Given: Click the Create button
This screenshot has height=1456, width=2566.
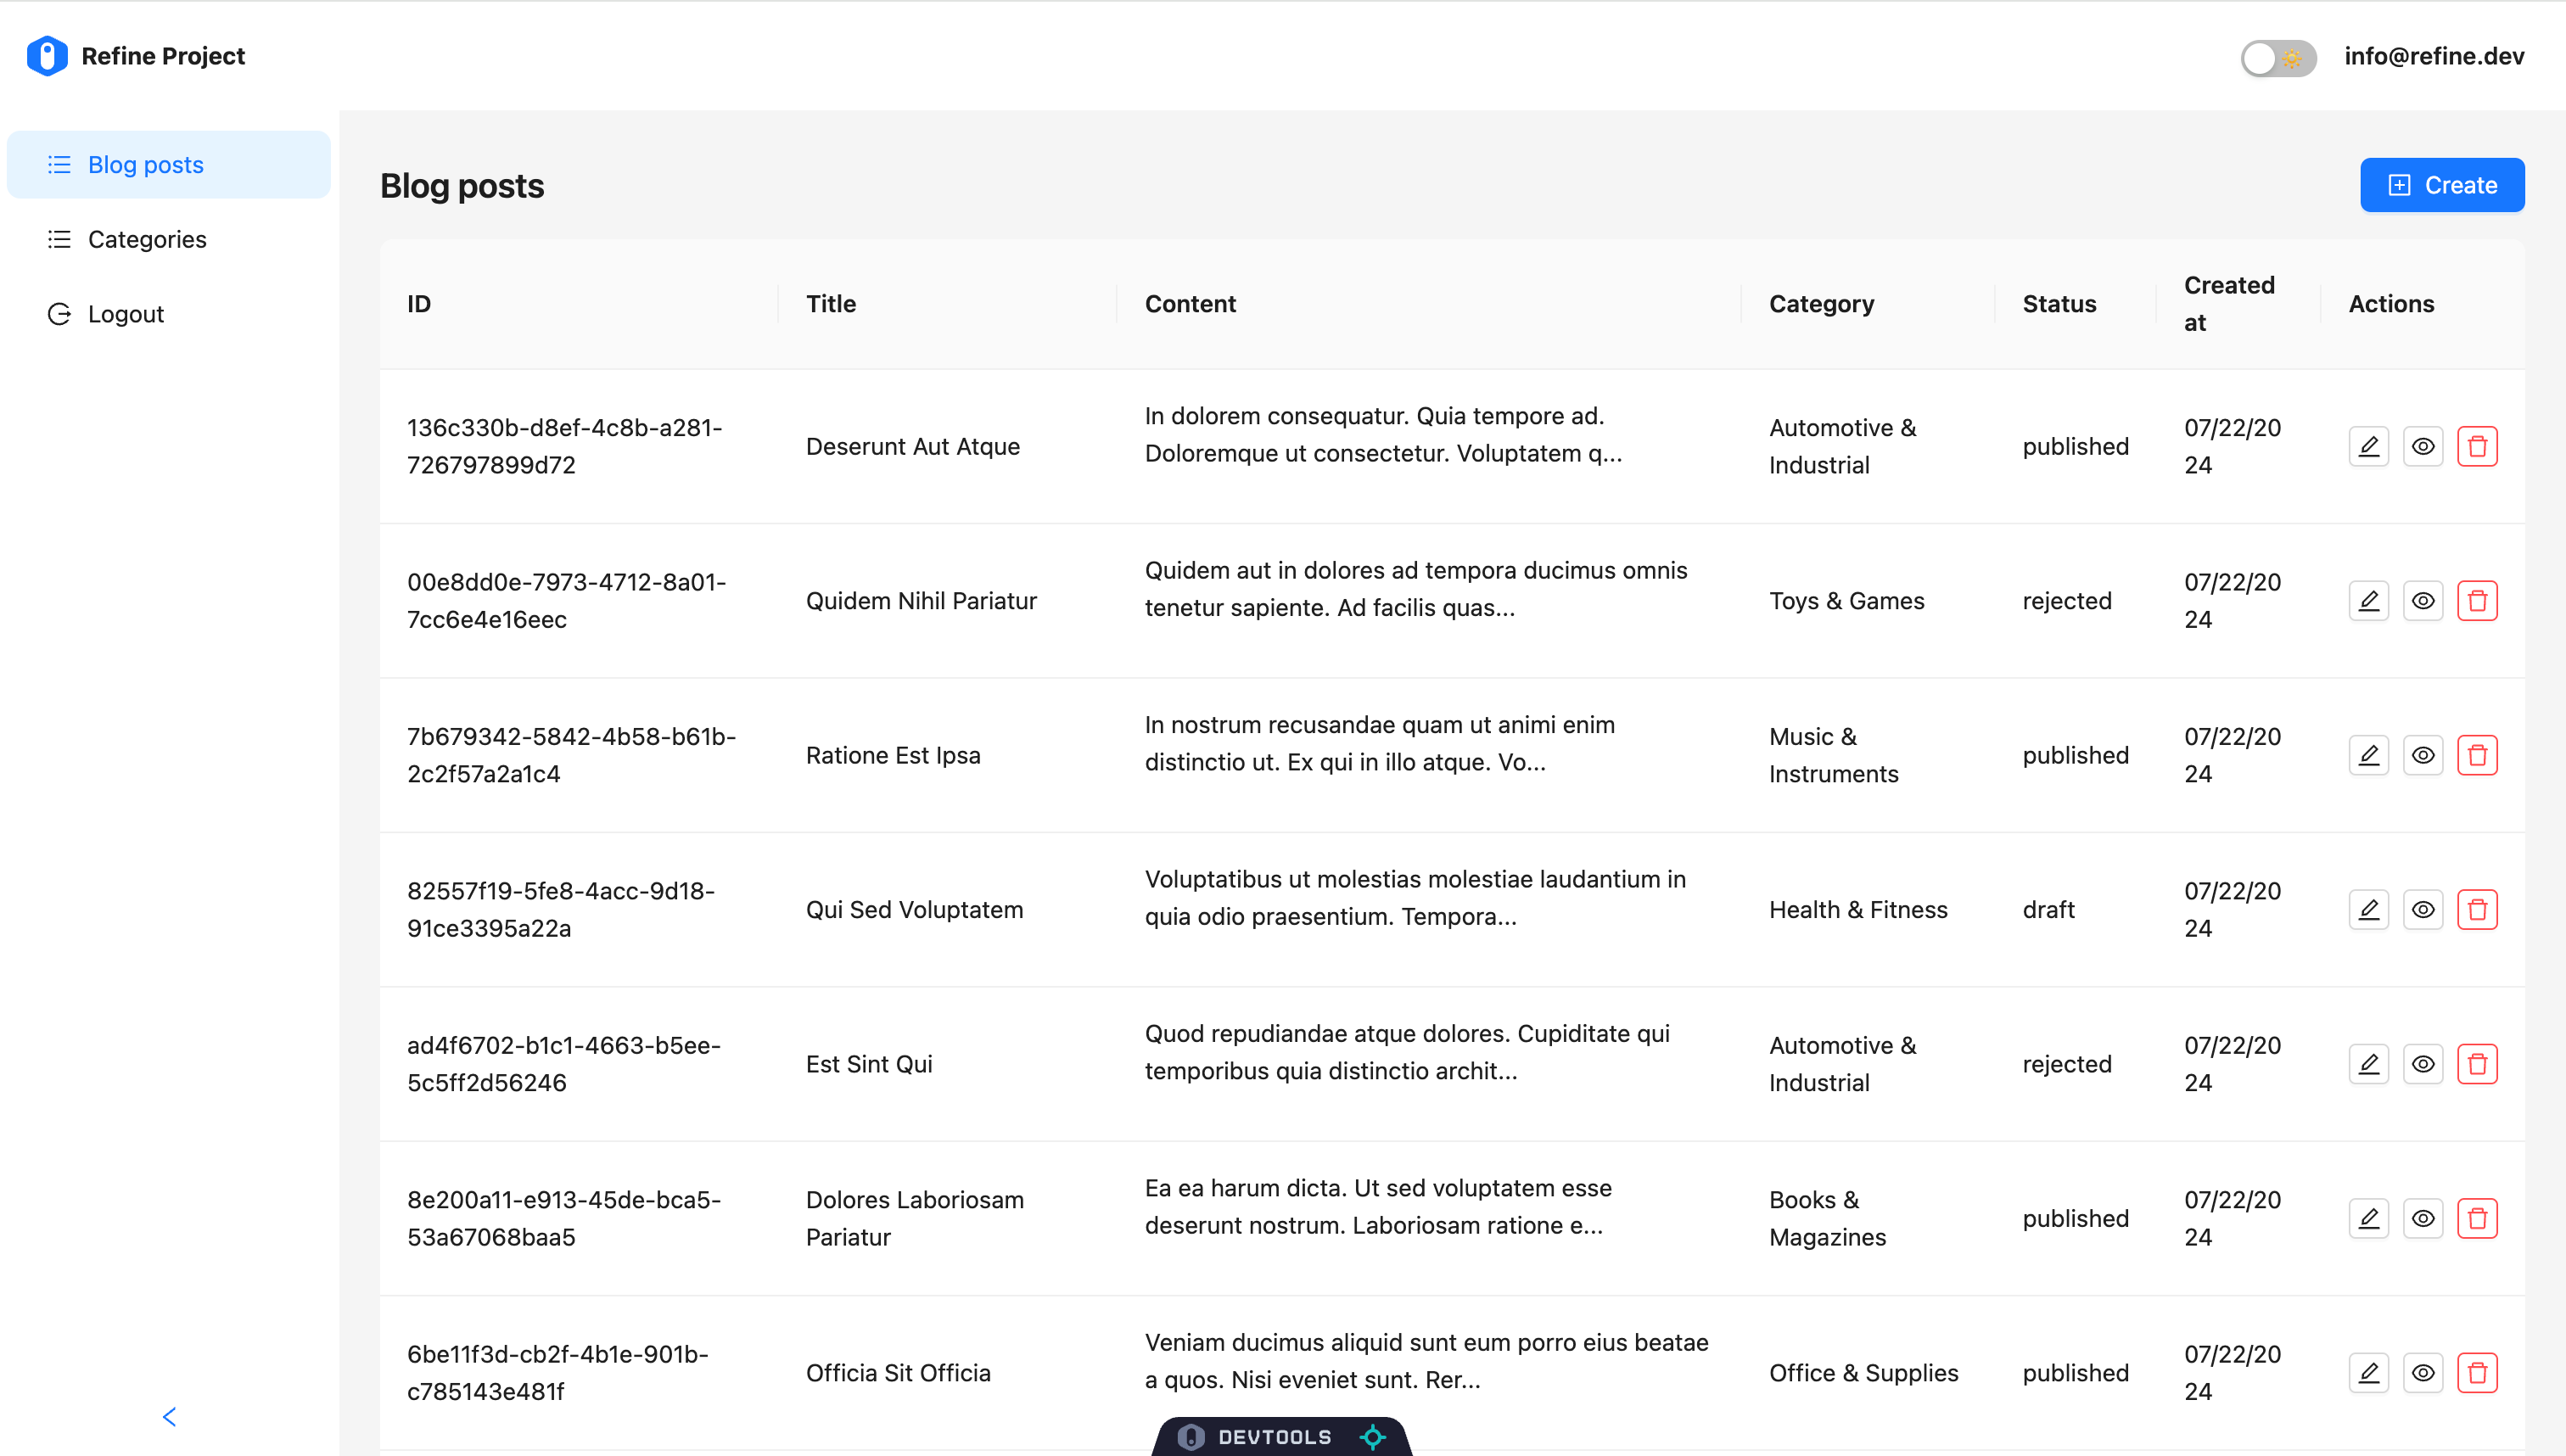Looking at the screenshot, I should coord(2441,185).
